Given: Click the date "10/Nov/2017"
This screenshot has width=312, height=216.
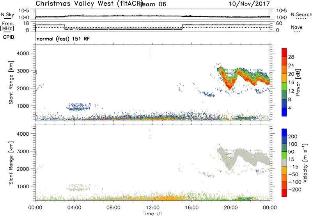Looking at the screenshot, I should (249, 4).
